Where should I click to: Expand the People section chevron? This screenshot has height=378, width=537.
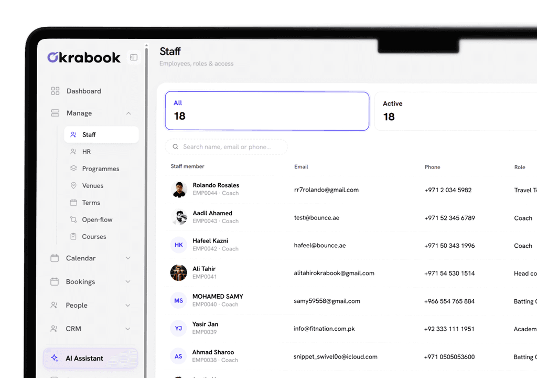click(x=128, y=305)
